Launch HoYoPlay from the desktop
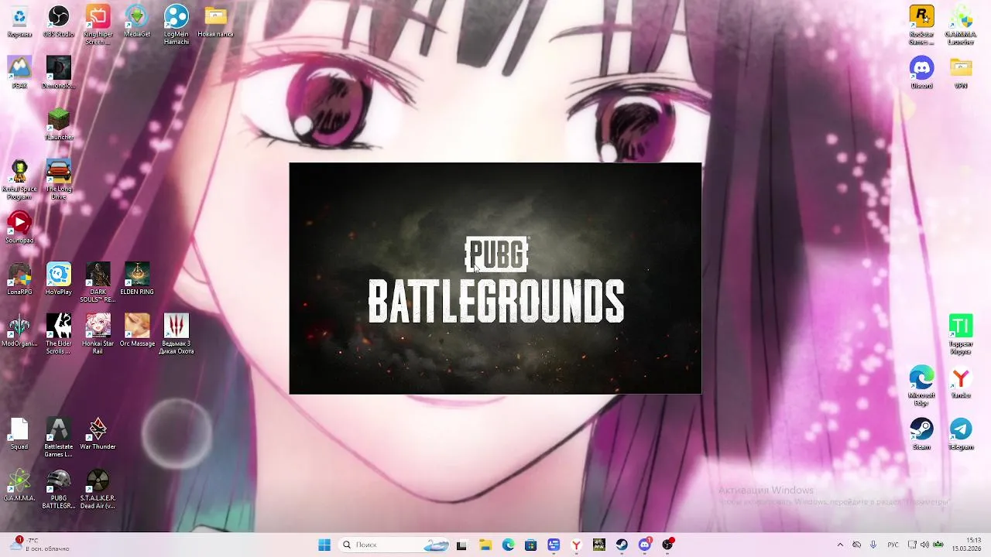 pyautogui.click(x=59, y=279)
